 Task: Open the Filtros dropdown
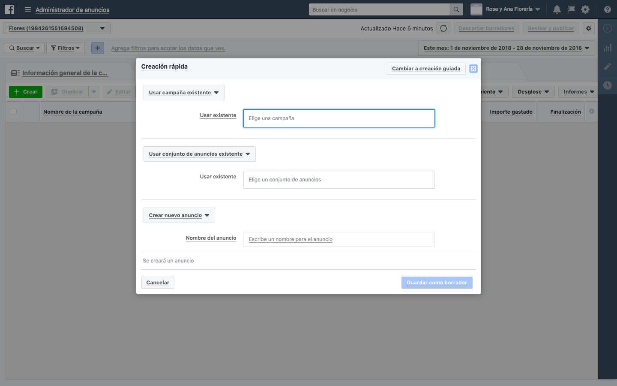tap(65, 48)
